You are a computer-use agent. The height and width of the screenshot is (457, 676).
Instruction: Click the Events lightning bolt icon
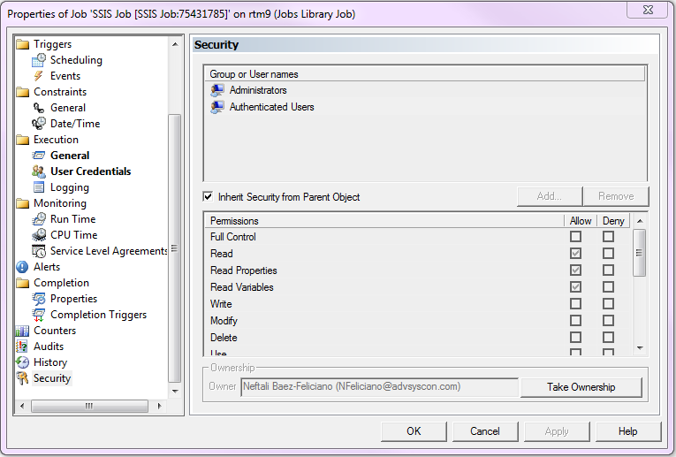click(x=39, y=76)
